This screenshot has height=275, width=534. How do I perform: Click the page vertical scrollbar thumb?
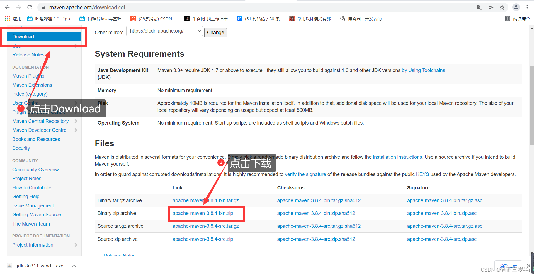531,106
